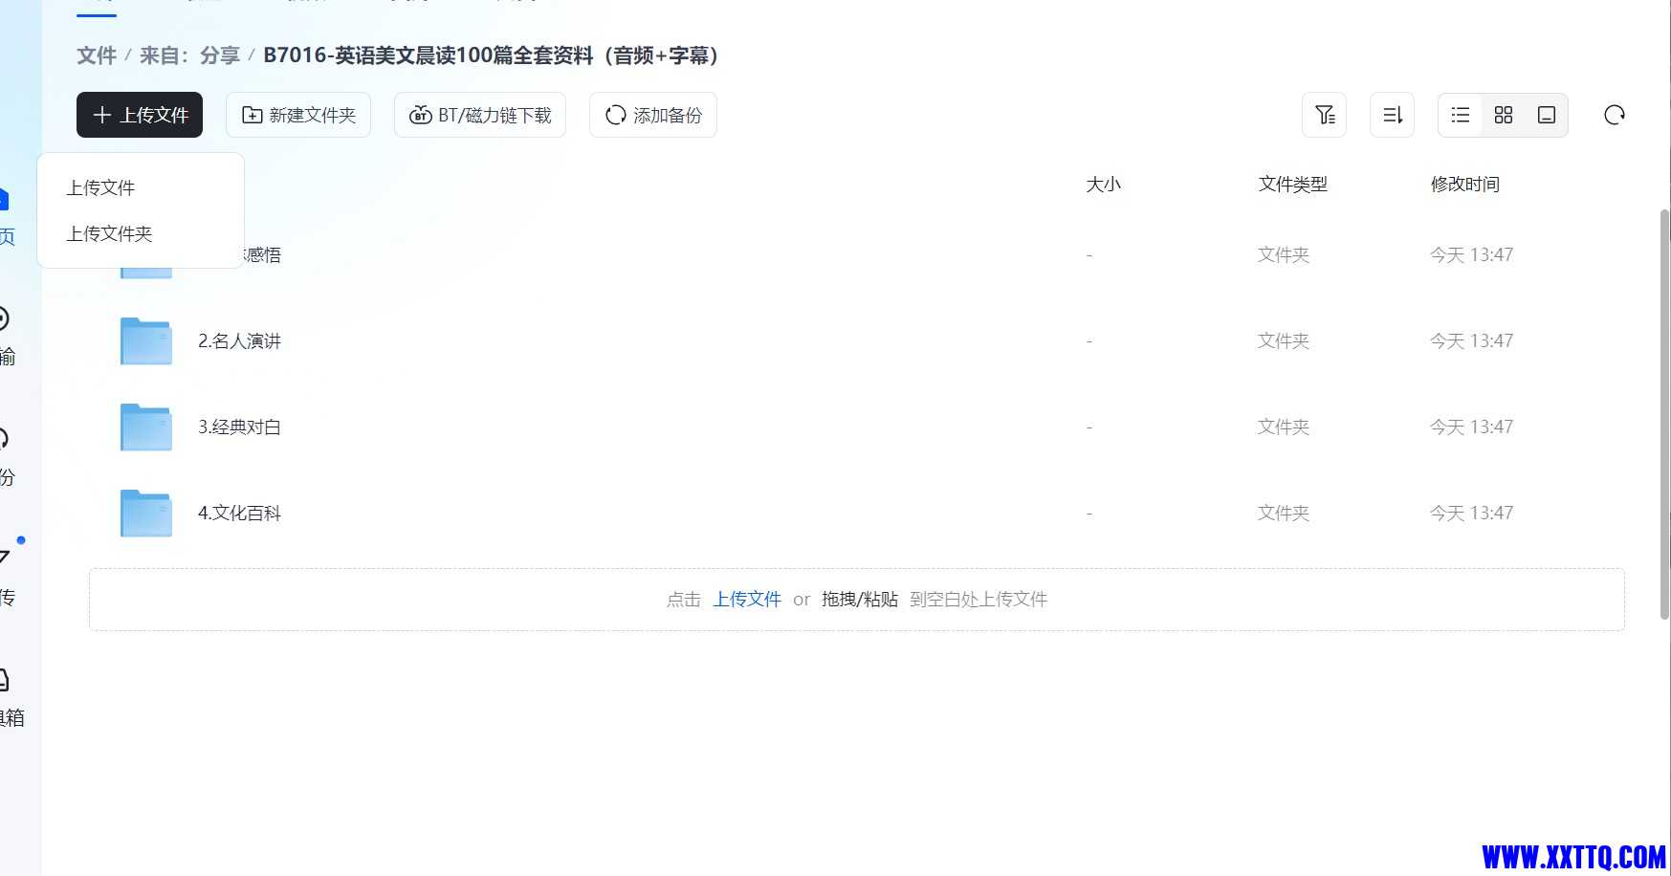Sort by the 文件类型 column header
The height and width of the screenshot is (876, 1671).
1292,184
